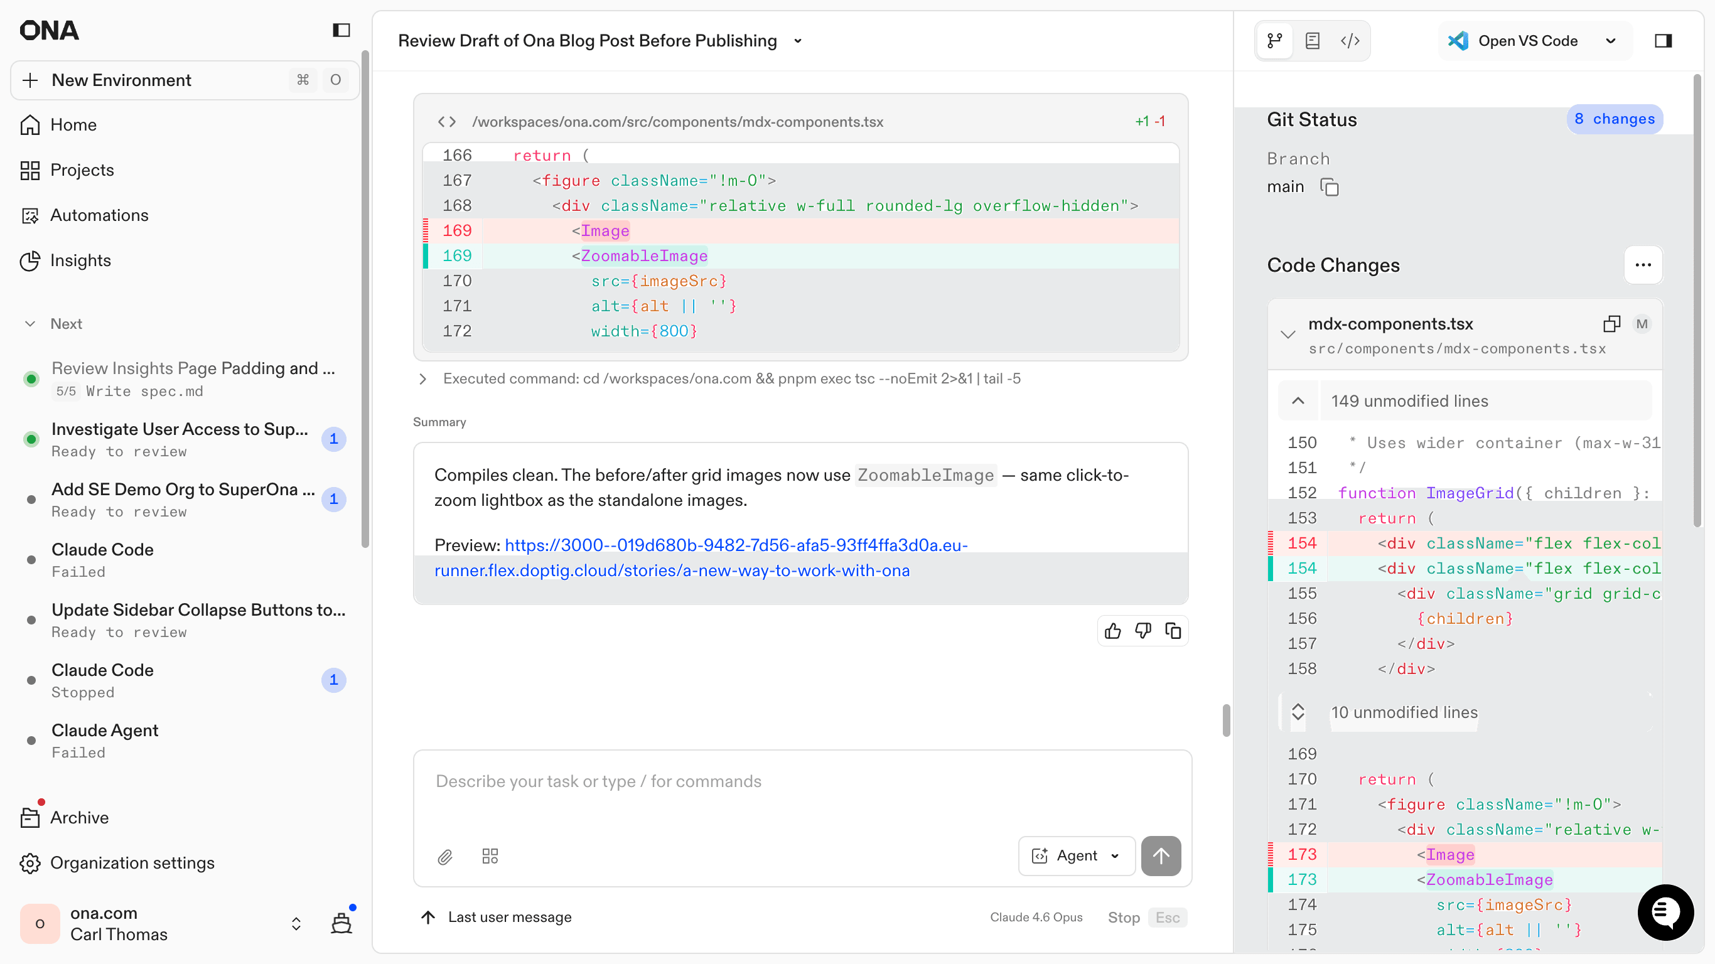Click the thumbs up feedback icon

pyautogui.click(x=1112, y=631)
